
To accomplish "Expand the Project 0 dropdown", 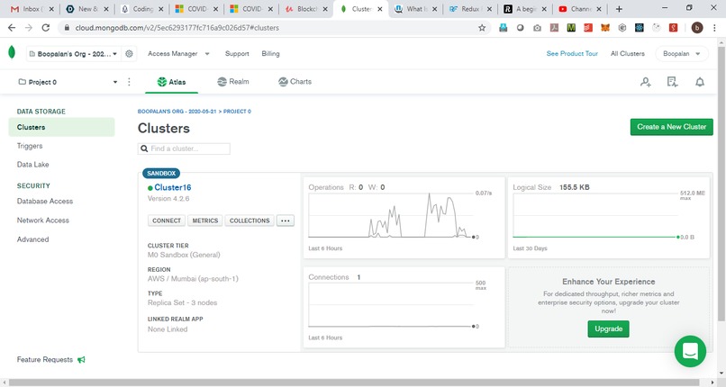I will [68, 82].
